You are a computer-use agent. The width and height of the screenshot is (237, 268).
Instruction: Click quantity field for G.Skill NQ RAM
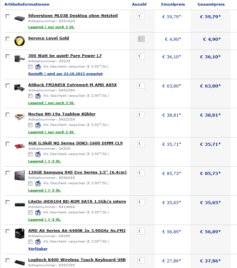[141, 144]
